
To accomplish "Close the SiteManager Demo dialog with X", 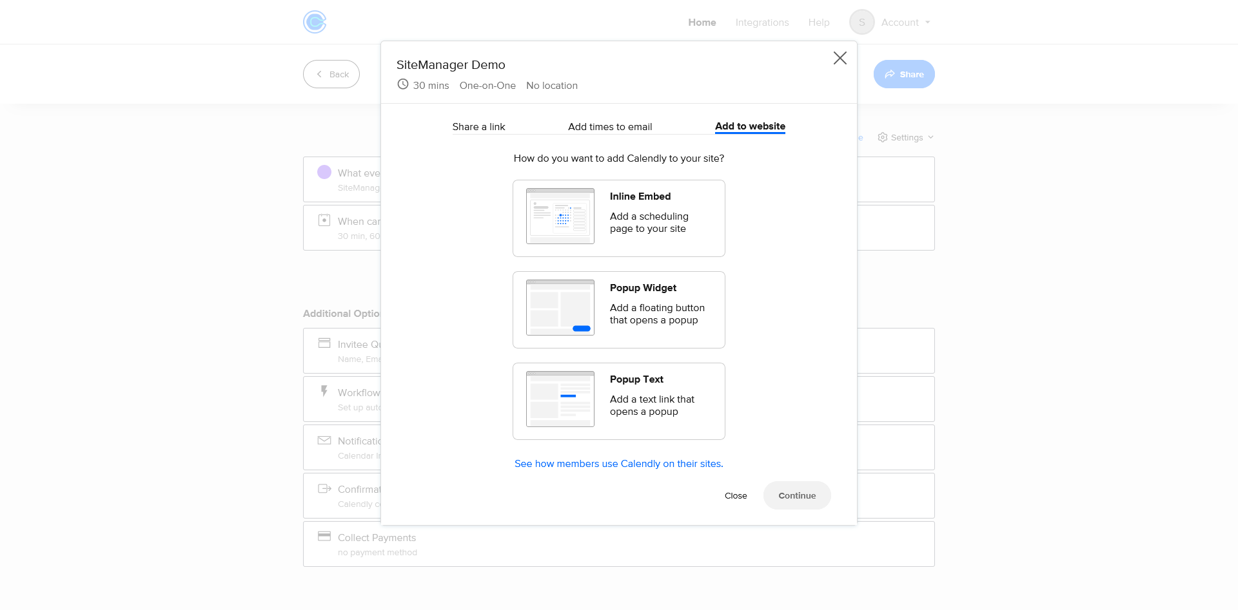I will (840, 58).
